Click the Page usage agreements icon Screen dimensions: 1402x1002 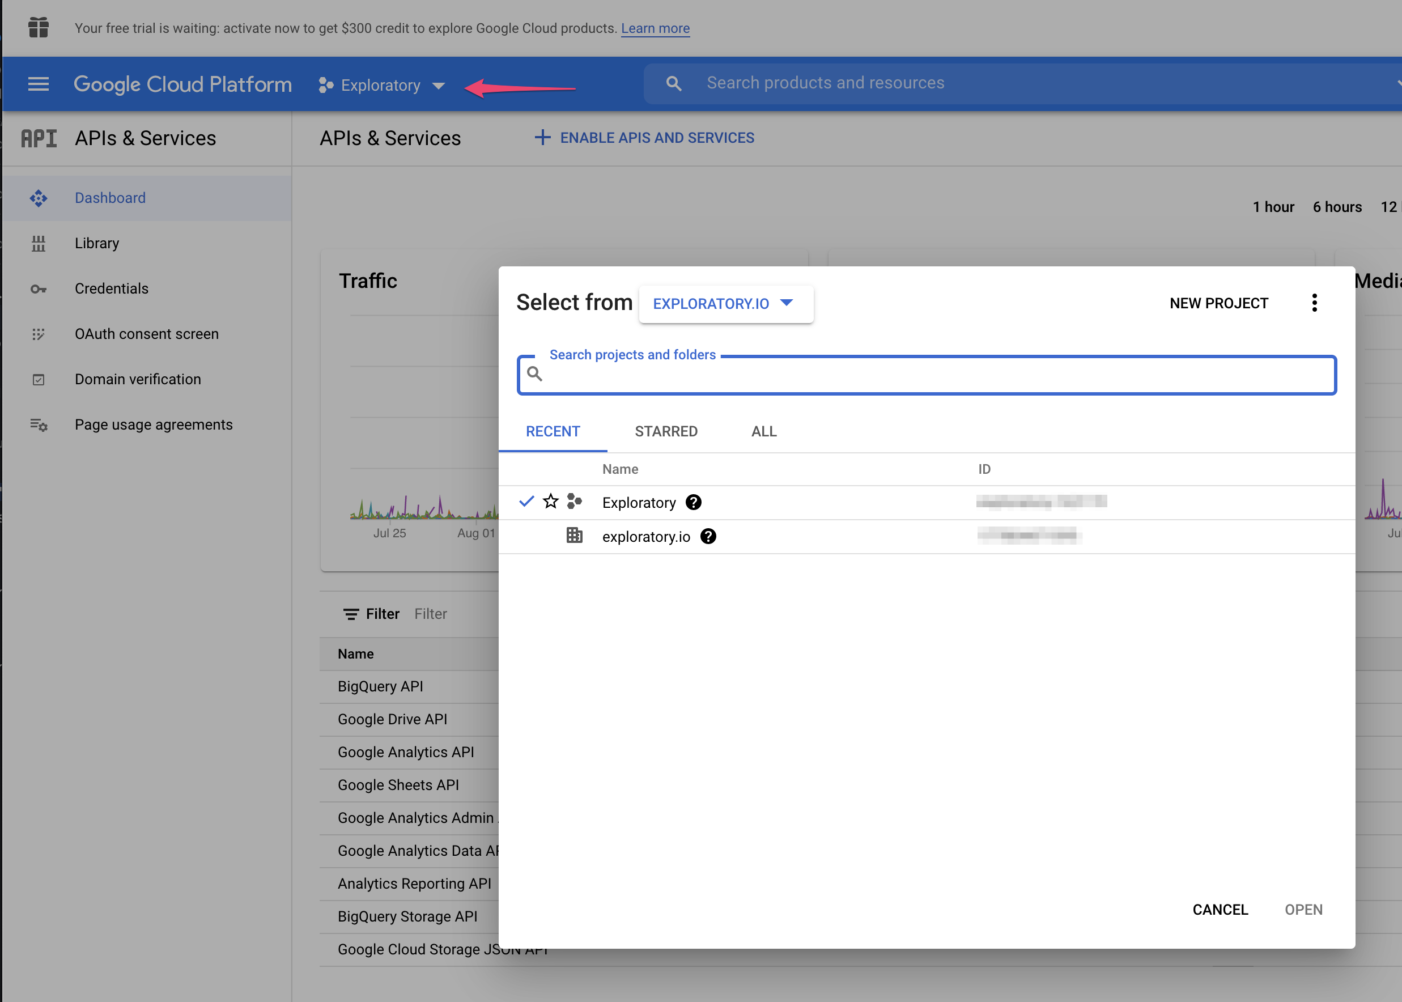click(x=38, y=424)
